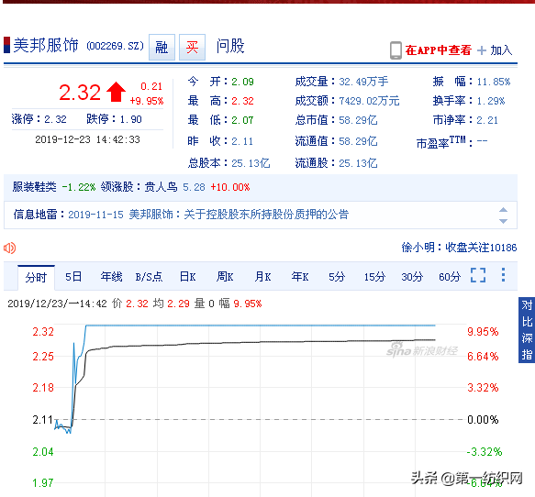
Task: Open fullscreen chart view icon
Action: tap(478, 275)
